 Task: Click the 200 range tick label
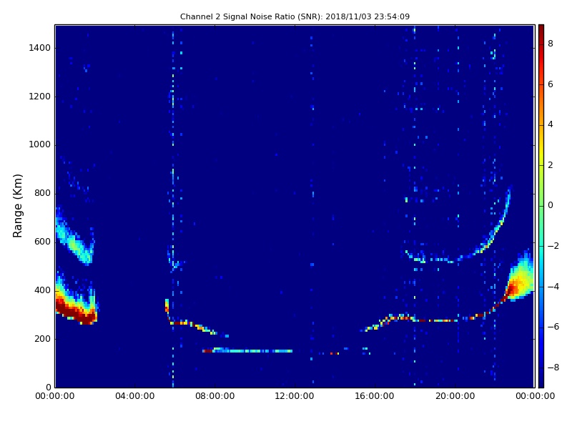[42, 338]
